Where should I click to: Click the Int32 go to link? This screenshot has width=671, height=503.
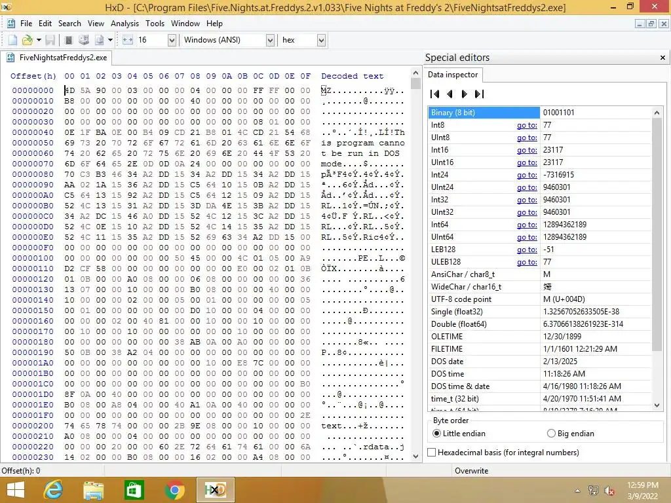527,199
